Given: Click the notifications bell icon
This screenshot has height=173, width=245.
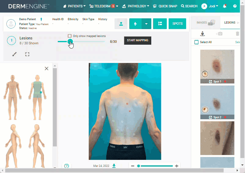Looking at the screenshot, I should (x=225, y=6).
